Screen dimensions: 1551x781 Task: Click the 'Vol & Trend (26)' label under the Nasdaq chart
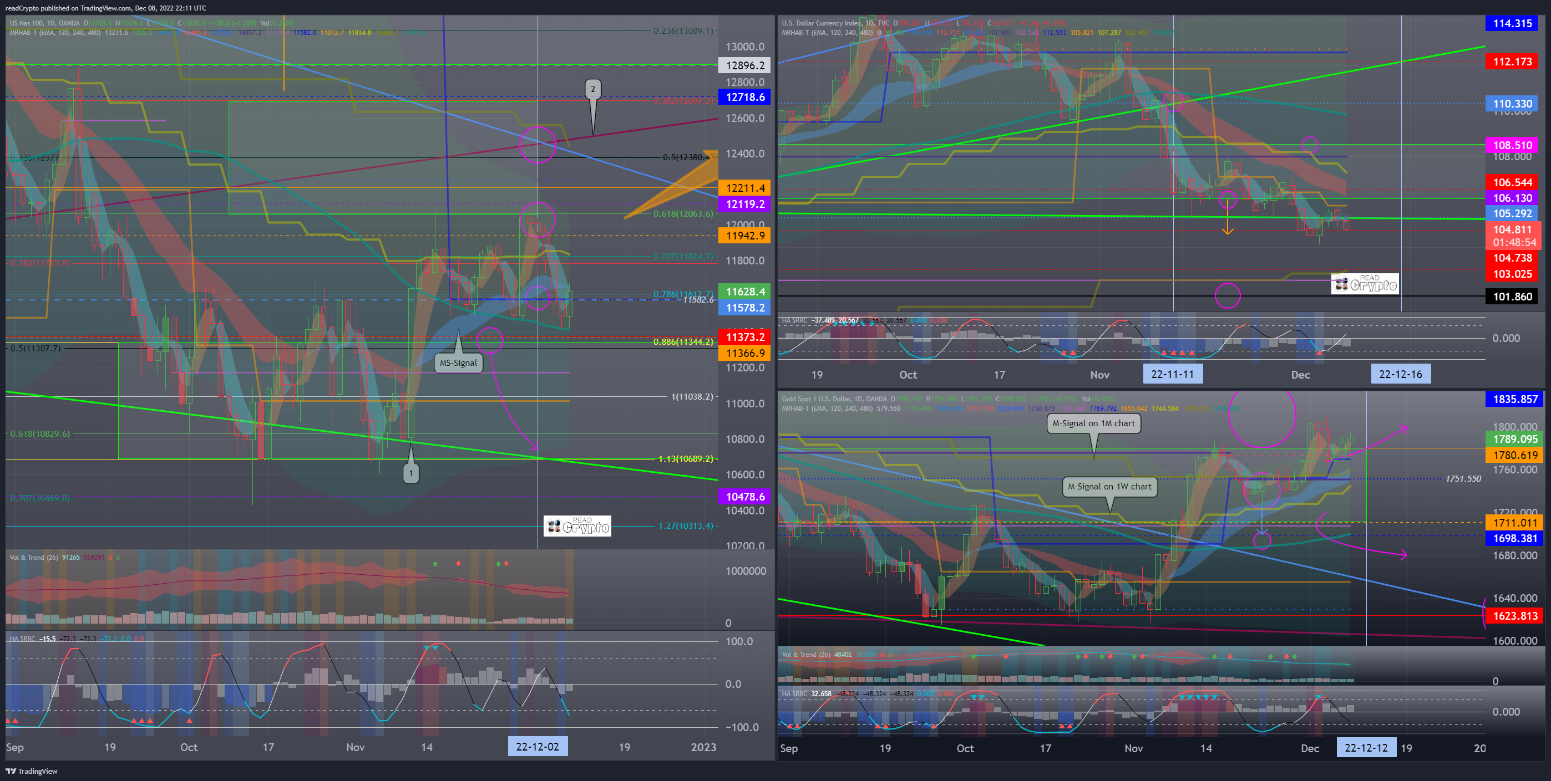34,557
